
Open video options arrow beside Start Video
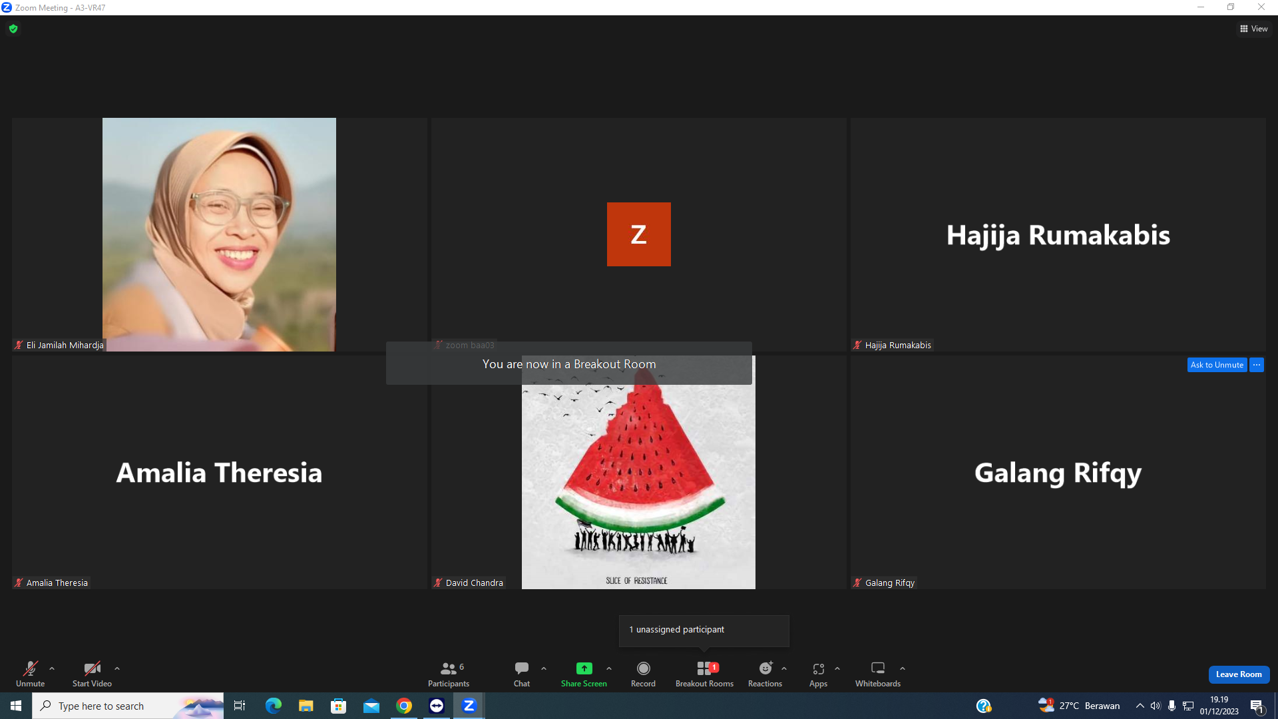coord(117,668)
